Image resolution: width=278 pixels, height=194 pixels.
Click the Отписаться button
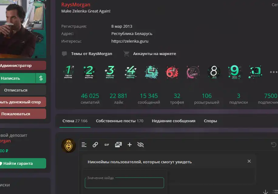tap(23, 90)
